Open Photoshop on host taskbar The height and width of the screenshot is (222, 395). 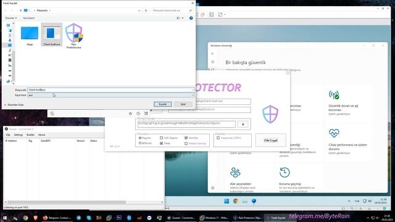119,218
